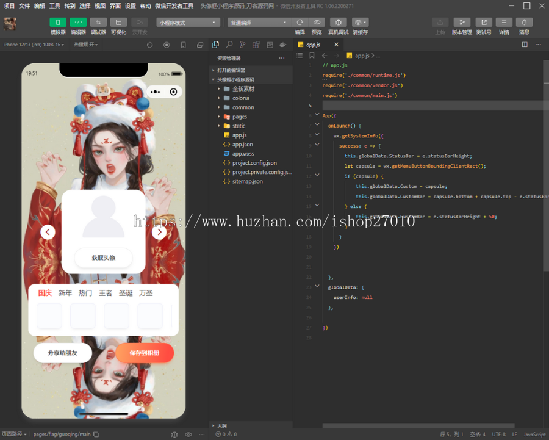Split the editor view icon
The image size is (549, 440).
[525, 45]
